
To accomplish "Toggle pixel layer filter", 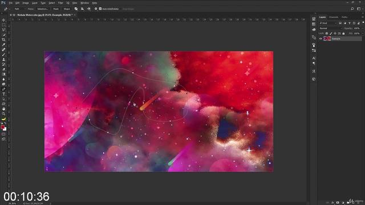I will (x=340, y=23).
